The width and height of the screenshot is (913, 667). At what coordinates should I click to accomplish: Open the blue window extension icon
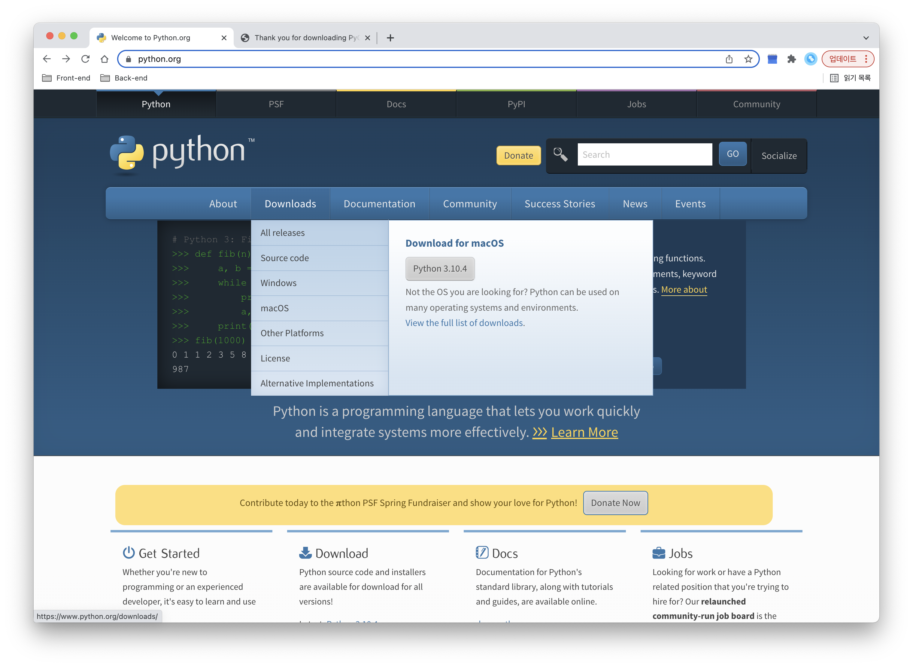[772, 59]
